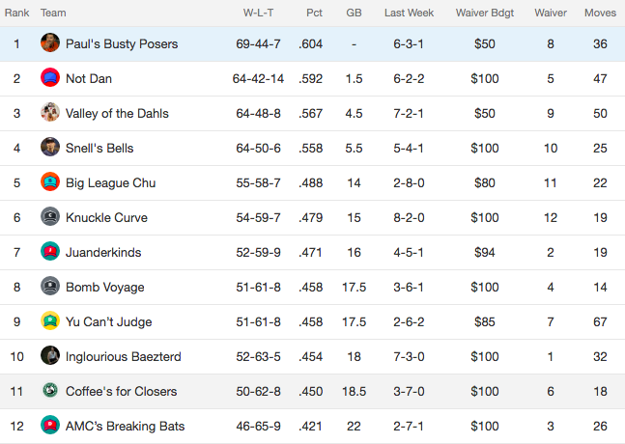Open Yu Can't Judge yellow cap icon

pyautogui.click(x=50, y=321)
